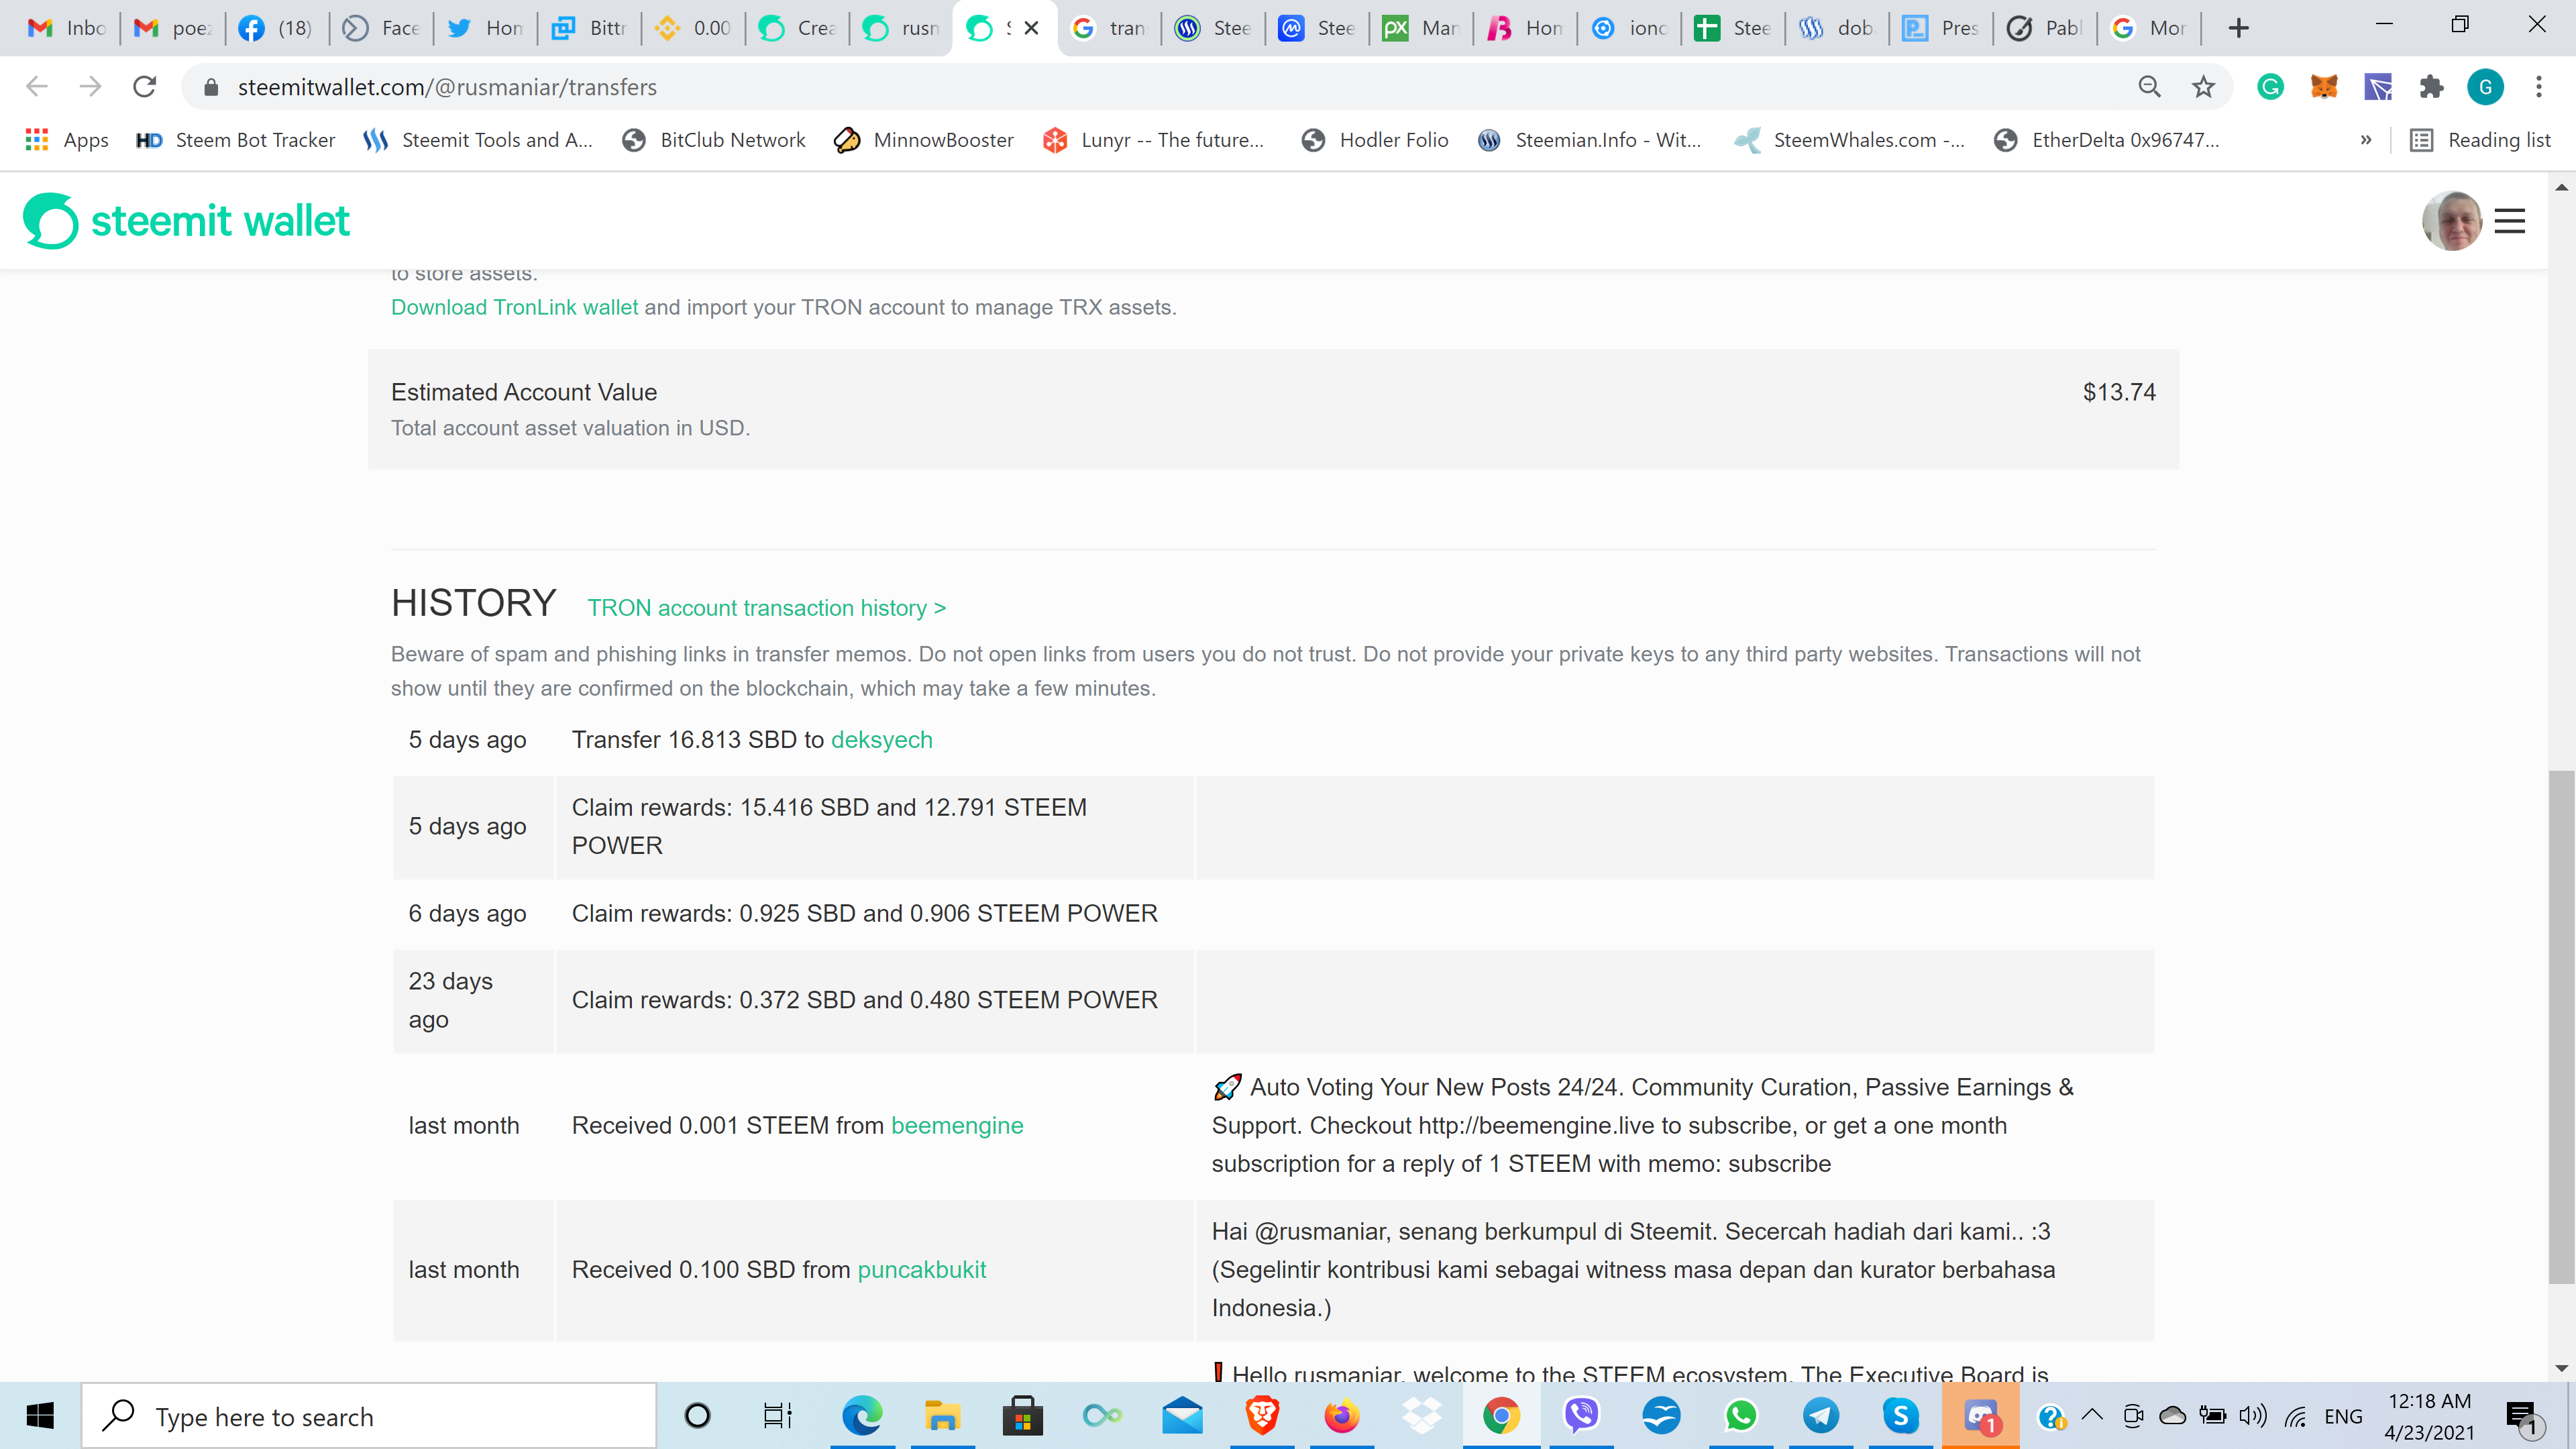Open Steem Bot Tracker bookmark
This screenshot has width=2576, height=1449.
point(236,140)
